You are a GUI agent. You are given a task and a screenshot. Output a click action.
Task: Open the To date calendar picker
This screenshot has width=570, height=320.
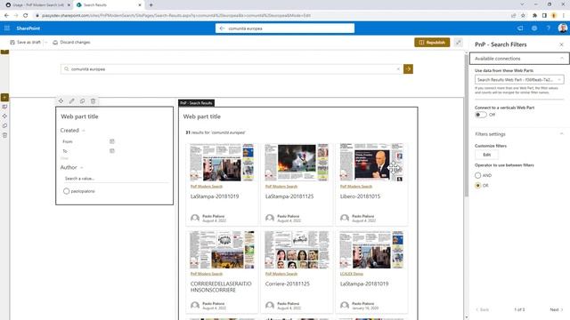pyautogui.click(x=112, y=150)
